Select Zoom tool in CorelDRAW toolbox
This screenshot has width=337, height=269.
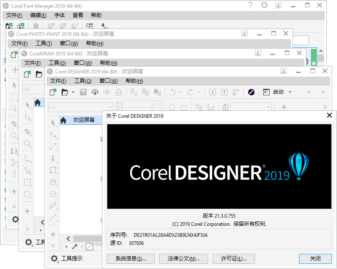[x=27, y=143]
